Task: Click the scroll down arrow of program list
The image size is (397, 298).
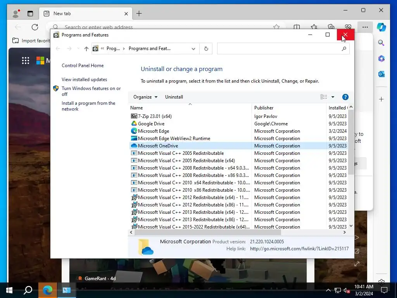Action: pyautogui.click(x=351, y=226)
